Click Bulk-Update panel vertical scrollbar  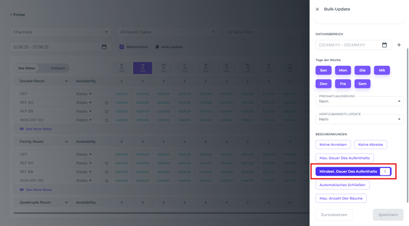(408, 125)
